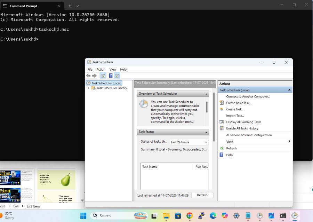
Task: Click the blue Help toolbar icon
Action: click(x=110, y=76)
